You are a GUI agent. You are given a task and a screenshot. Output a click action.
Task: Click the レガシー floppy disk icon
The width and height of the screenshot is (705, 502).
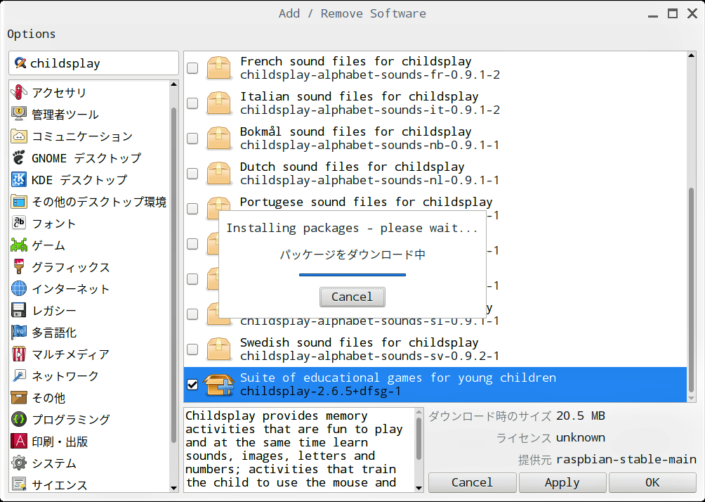coord(19,310)
